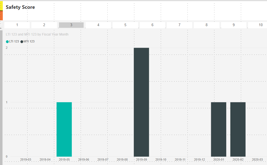The image size is (267, 165).
Task: Select the tall MTI bar for 2019-09
Action: tap(141, 102)
